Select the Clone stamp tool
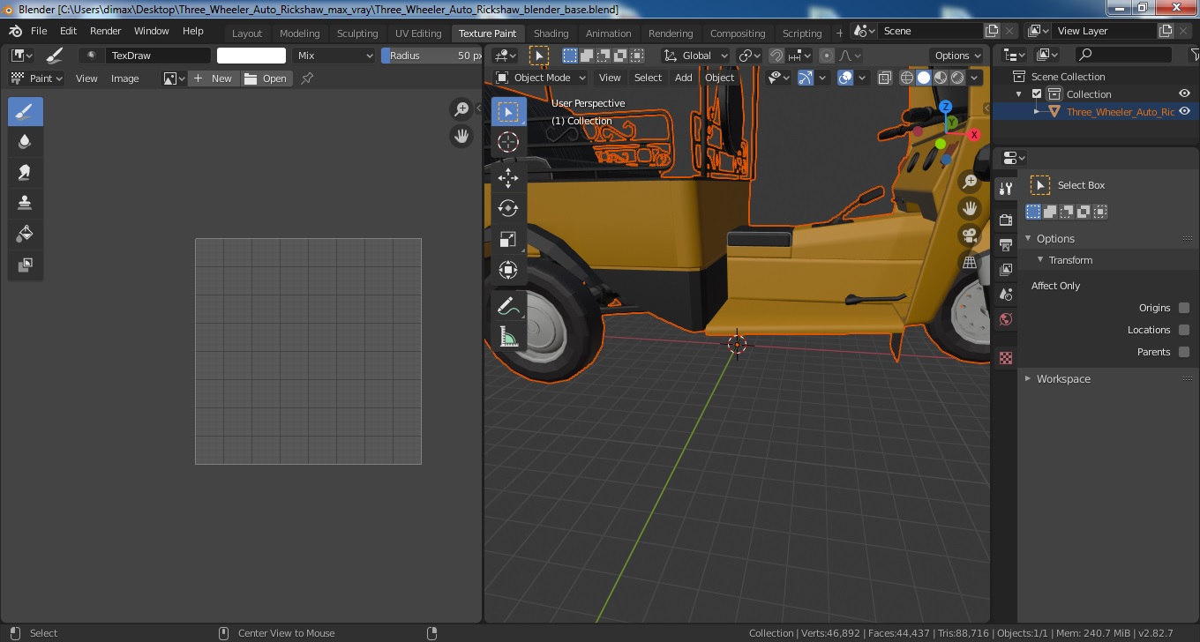The height and width of the screenshot is (642, 1200). click(26, 203)
